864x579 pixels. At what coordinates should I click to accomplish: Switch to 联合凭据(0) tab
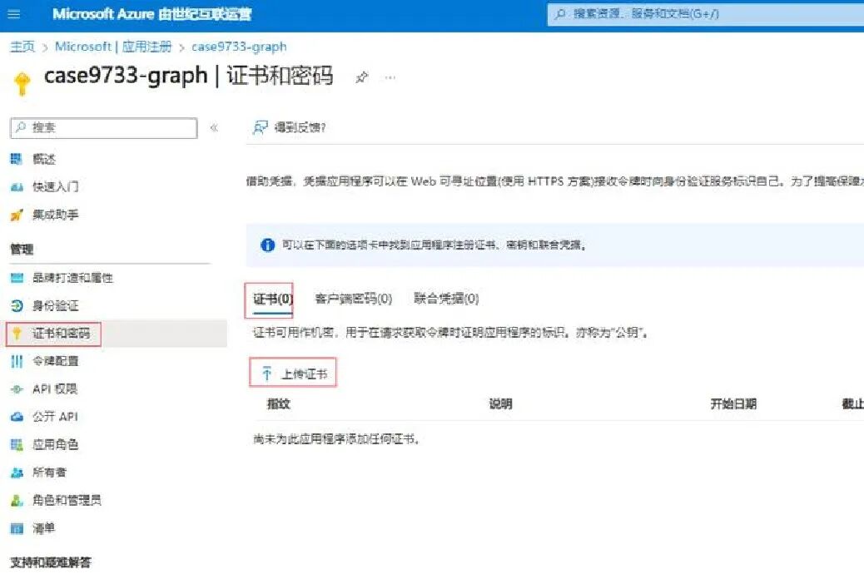click(x=446, y=299)
